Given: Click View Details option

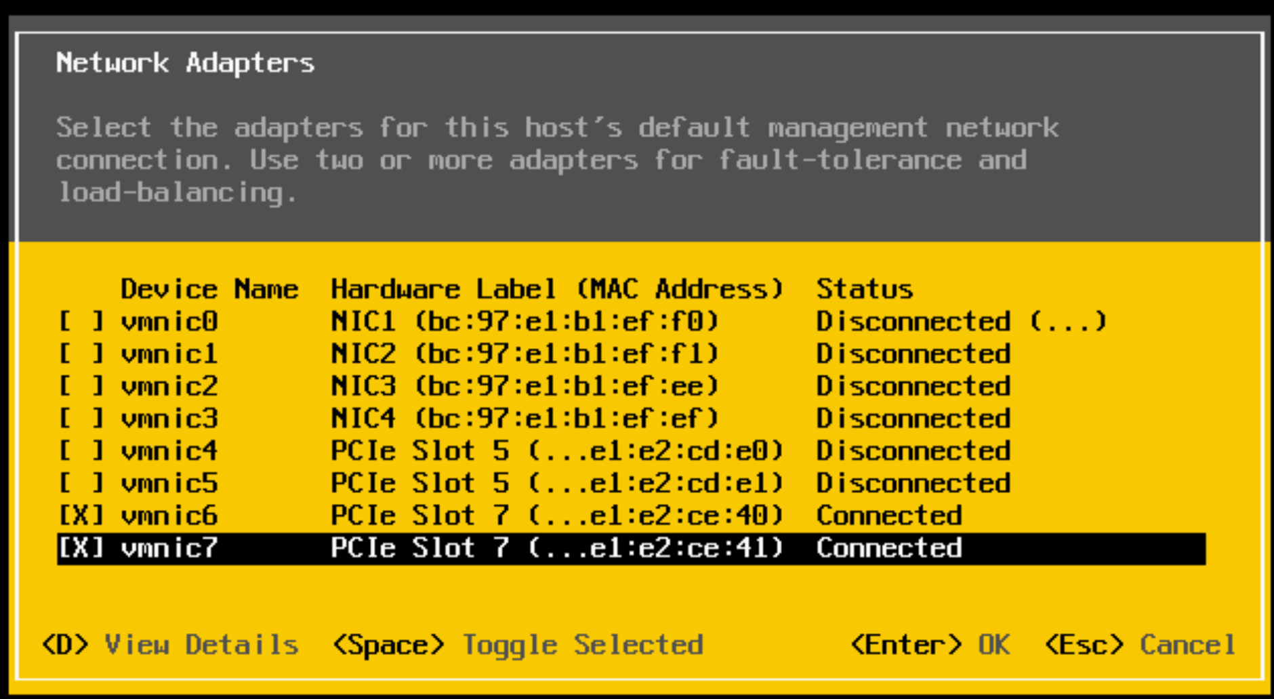Looking at the screenshot, I should tap(171, 645).
